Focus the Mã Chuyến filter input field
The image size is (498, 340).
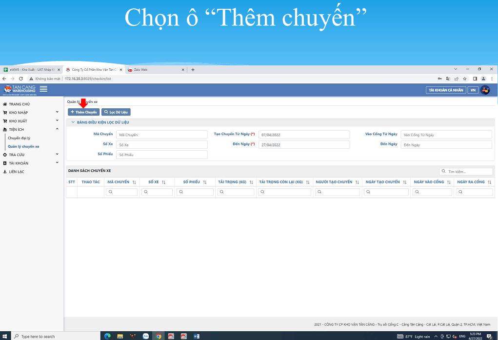[x=161, y=135]
